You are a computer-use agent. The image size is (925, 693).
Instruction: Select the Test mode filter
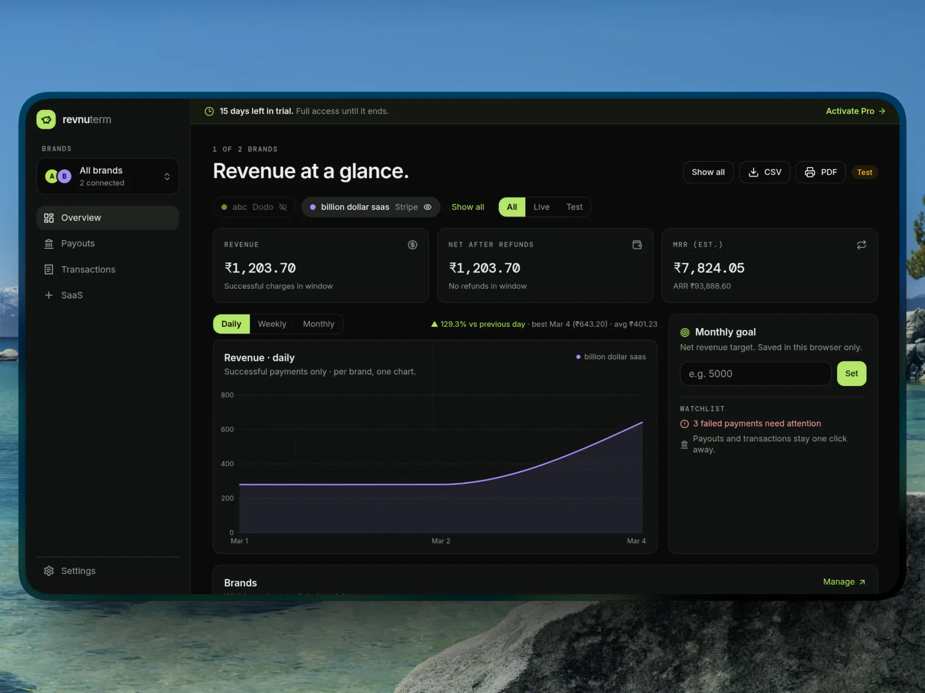[x=574, y=207]
